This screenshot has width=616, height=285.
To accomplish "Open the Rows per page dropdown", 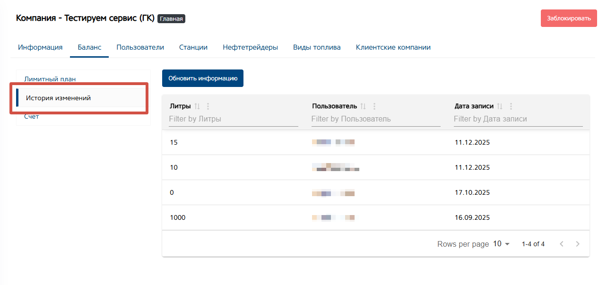I will point(502,244).
